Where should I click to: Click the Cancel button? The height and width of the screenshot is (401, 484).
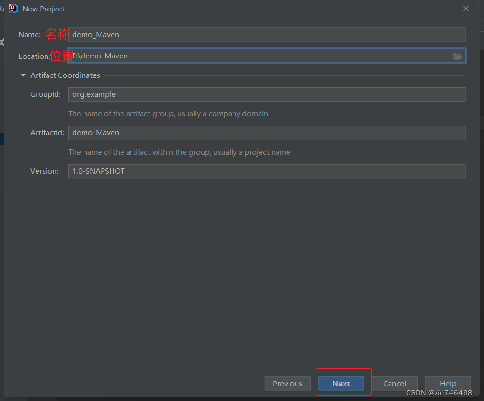tap(394, 383)
